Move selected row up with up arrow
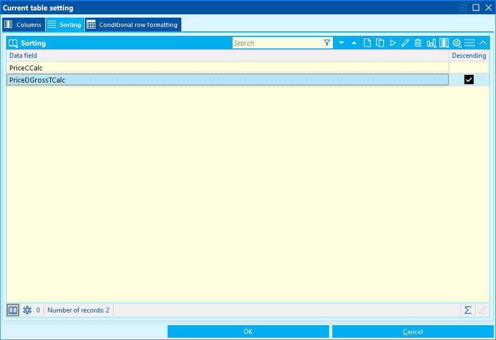496x340 pixels. tap(354, 43)
